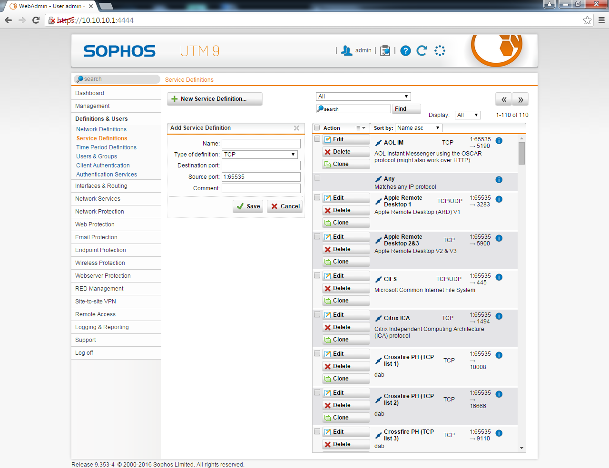Image resolution: width=609 pixels, height=468 pixels.
Task: Show info icon for AOL IM service
Action: (499, 141)
